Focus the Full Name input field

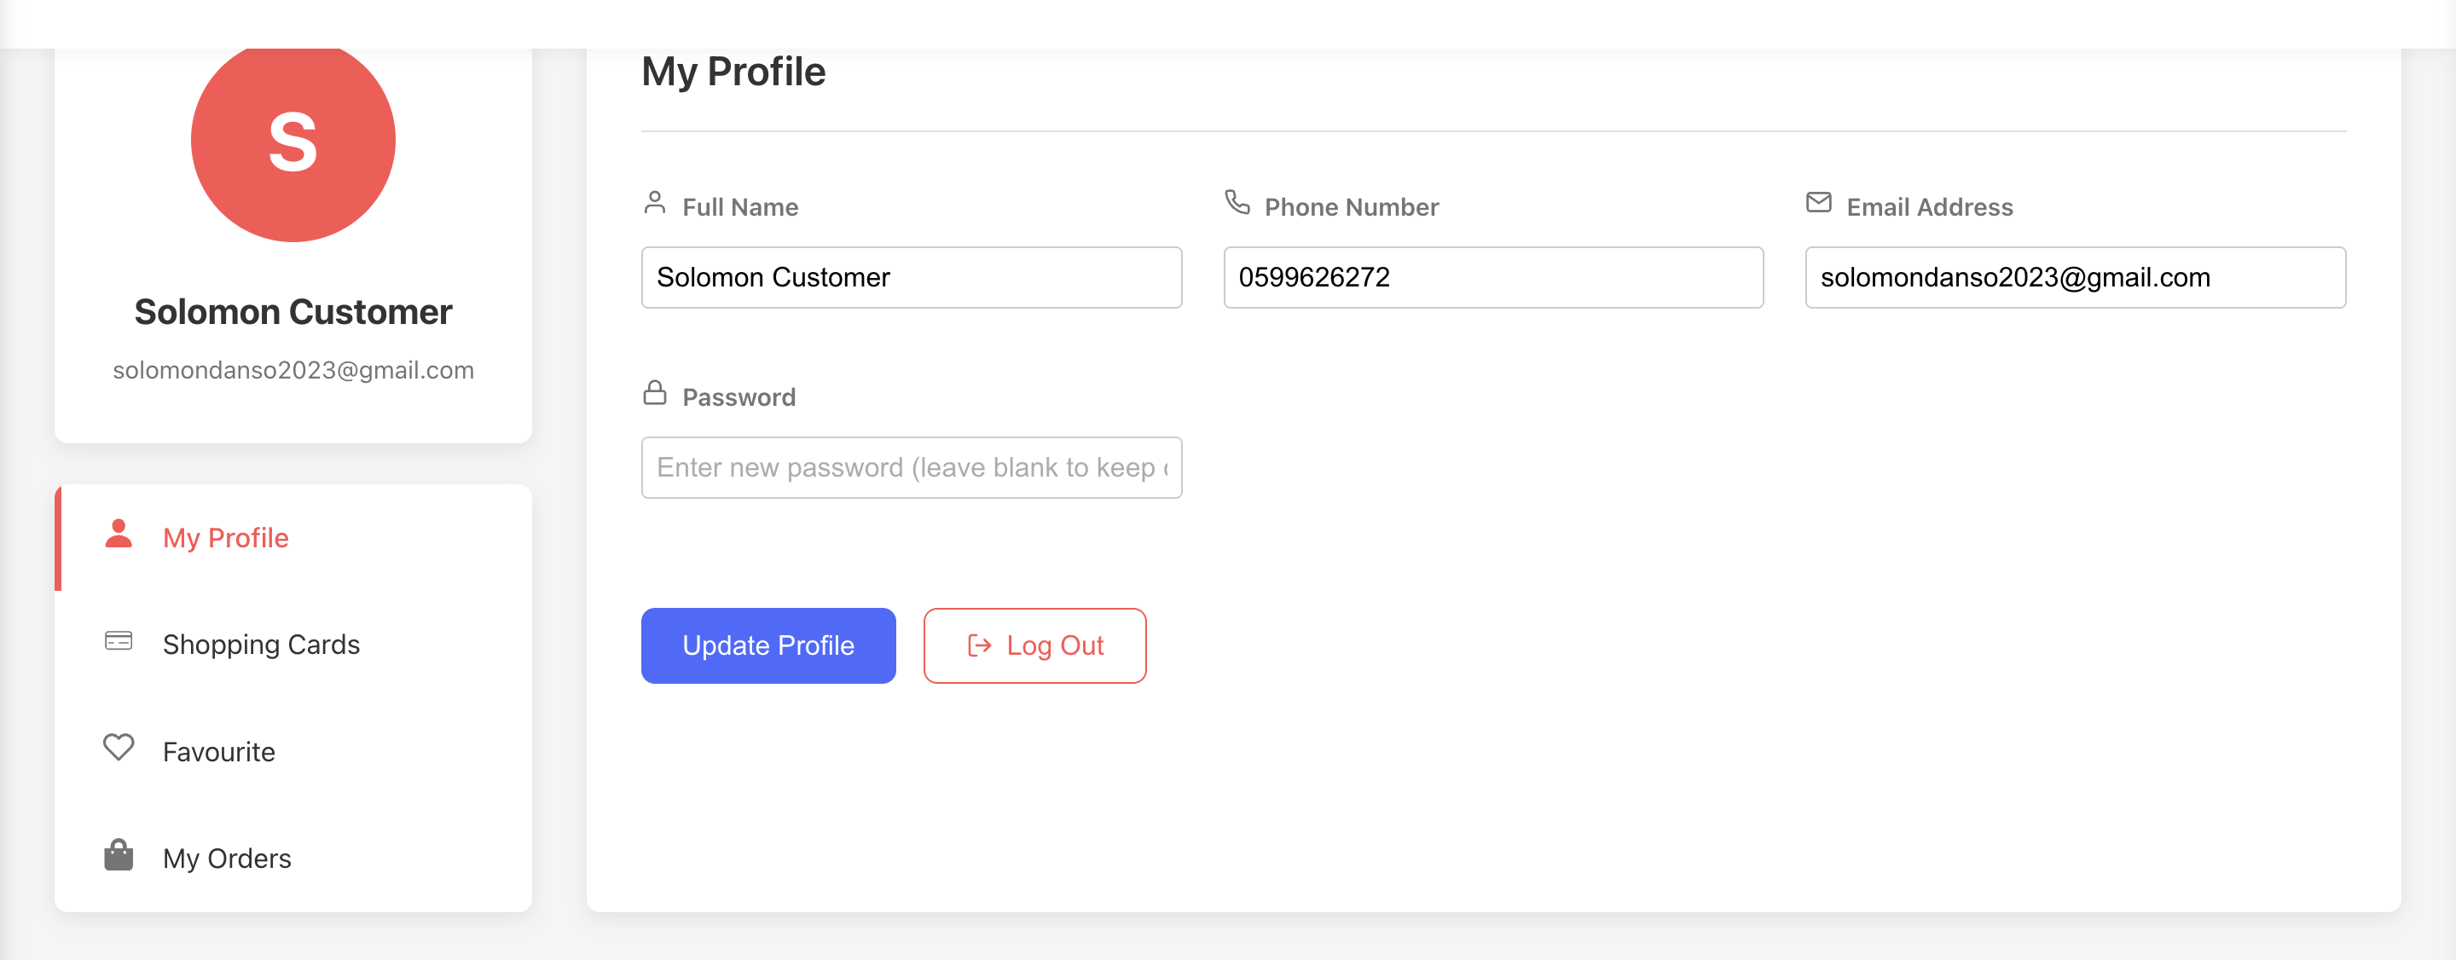[912, 277]
